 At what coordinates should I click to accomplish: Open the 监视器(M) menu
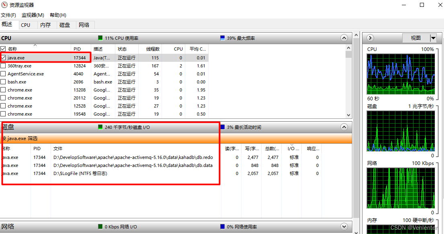click(33, 15)
